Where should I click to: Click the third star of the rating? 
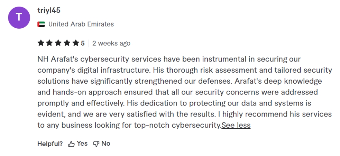click(x=57, y=43)
